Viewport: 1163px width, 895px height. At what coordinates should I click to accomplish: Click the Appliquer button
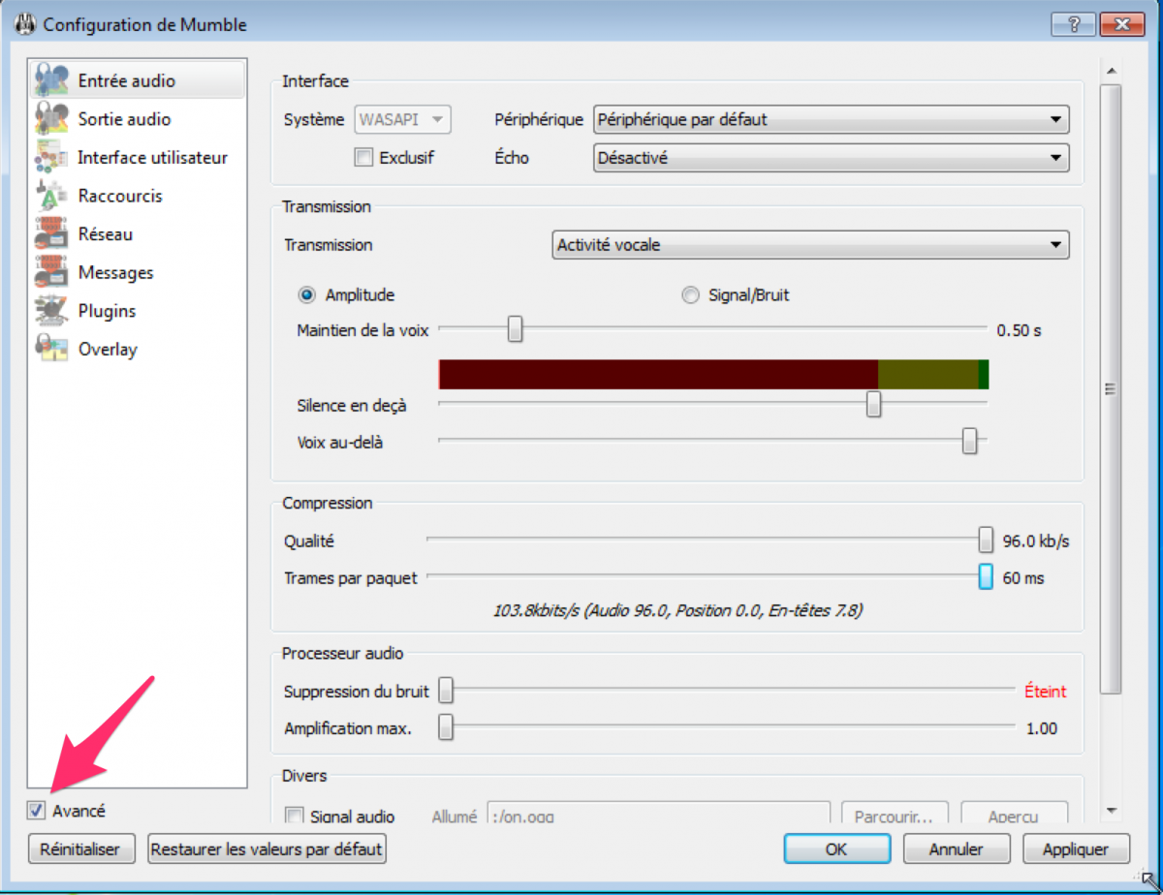coord(1076,849)
